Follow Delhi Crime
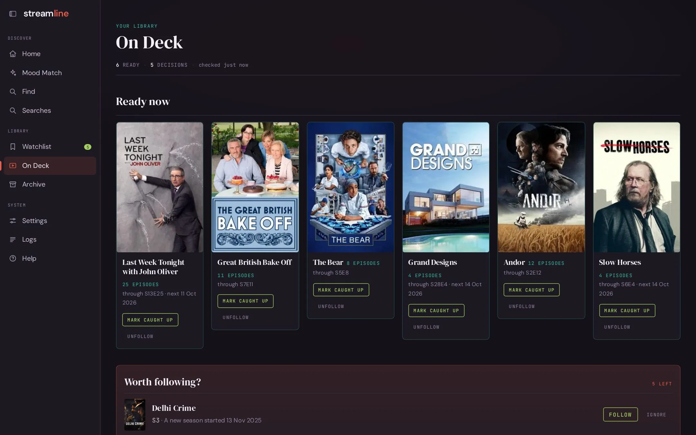 click(x=620, y=415)
